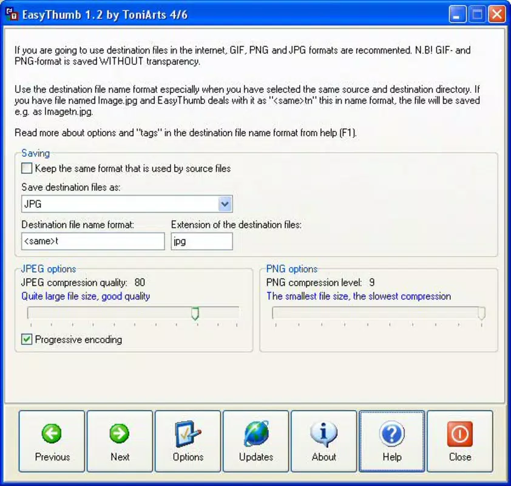Click the EasyThumb title bar application icon
511x486 pixels.
tap(12, 15)
